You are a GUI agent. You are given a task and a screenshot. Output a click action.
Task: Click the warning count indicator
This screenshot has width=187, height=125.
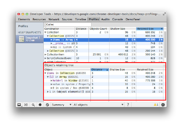[x=156, y=104]
